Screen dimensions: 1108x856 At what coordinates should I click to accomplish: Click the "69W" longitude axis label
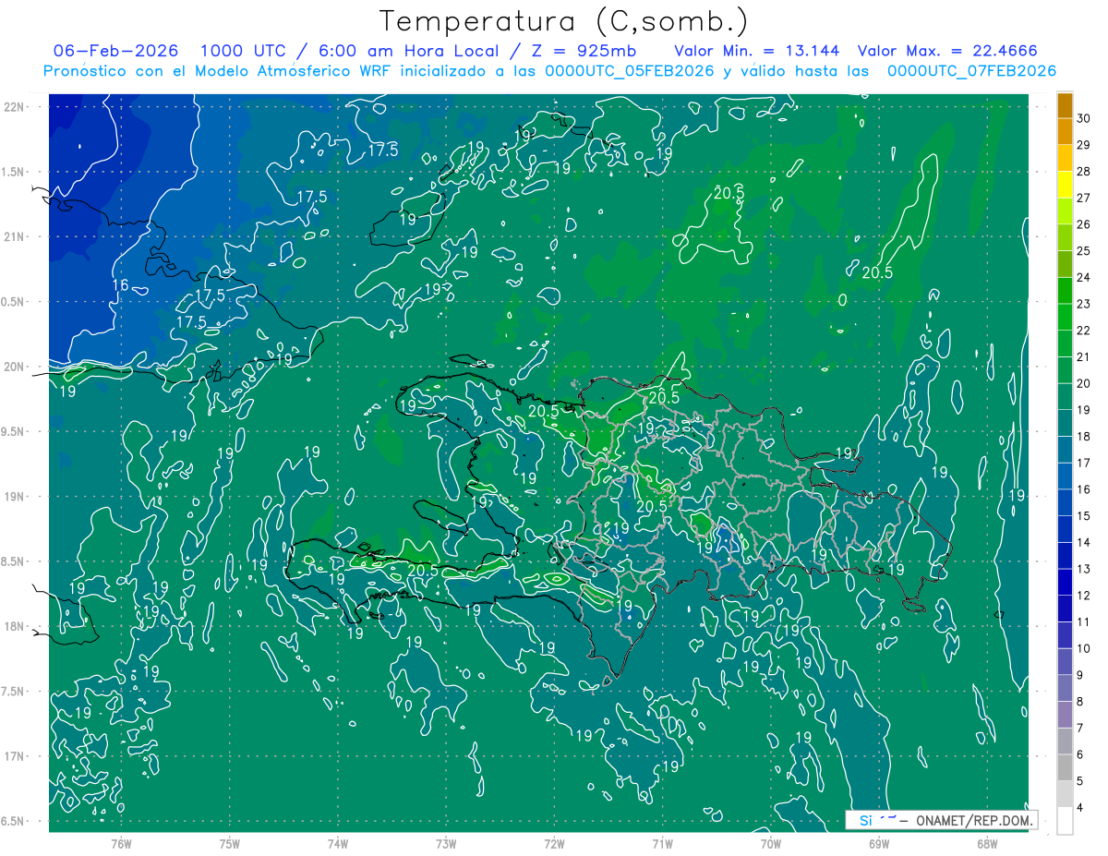[x=879, y=844]
